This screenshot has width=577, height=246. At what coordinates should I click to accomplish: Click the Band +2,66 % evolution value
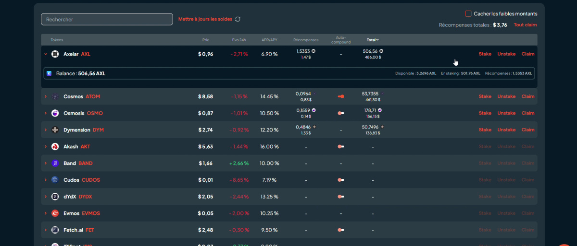tap(239, 164)
